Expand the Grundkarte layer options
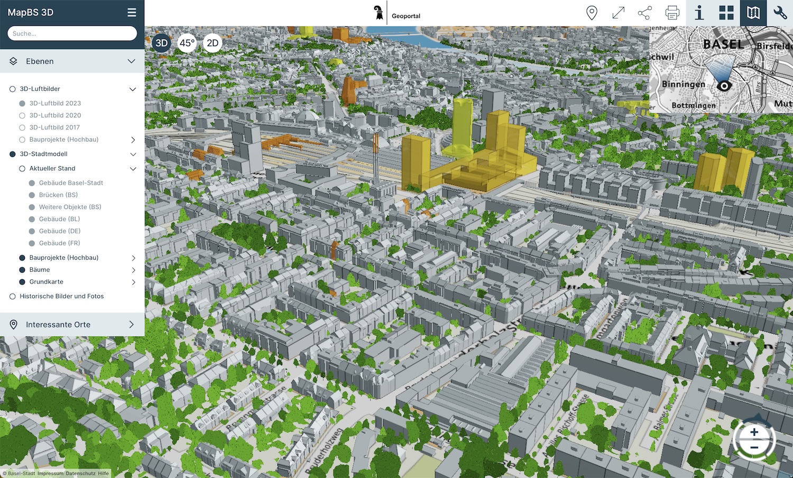 (x=133, y=282)
